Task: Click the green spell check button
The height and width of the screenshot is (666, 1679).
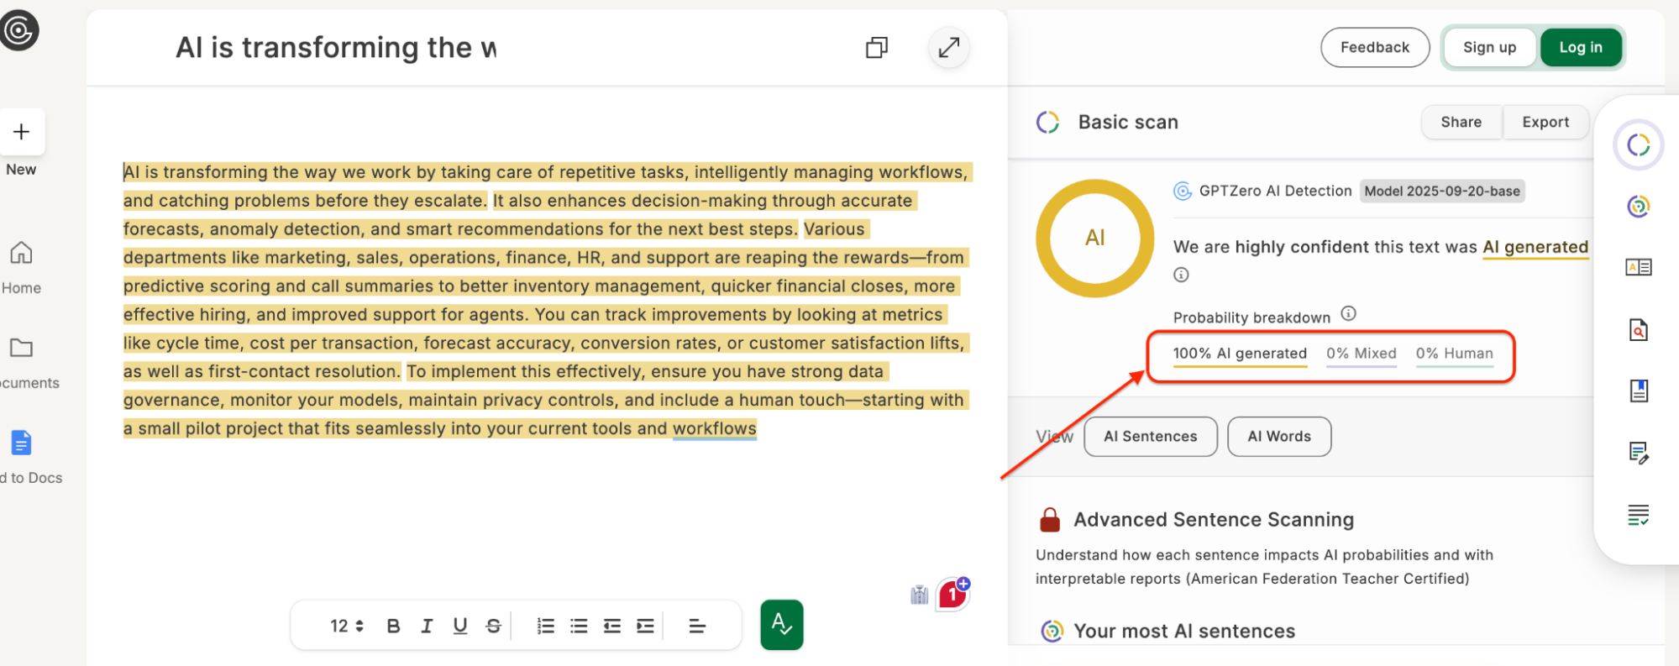Action: click(x=781, y=624)
